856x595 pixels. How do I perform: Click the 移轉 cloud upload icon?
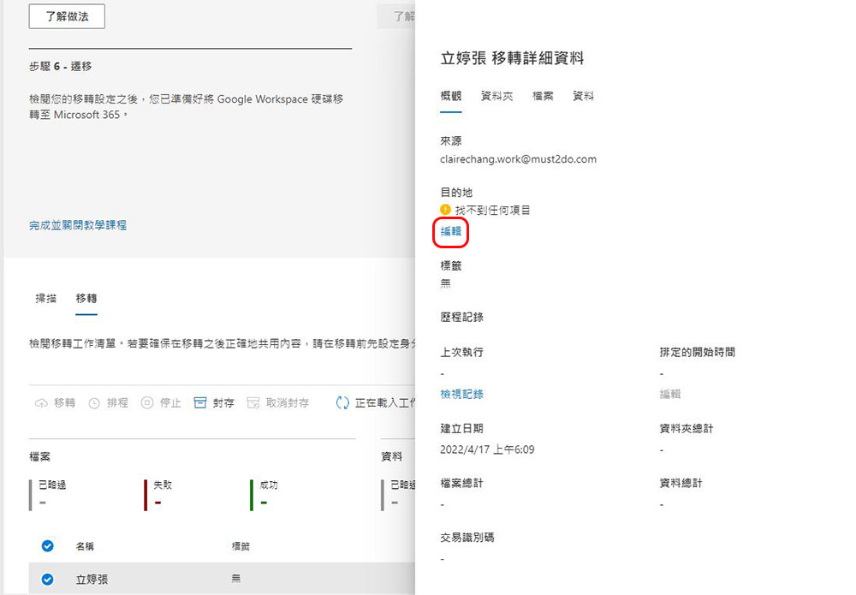coord(41,403)
